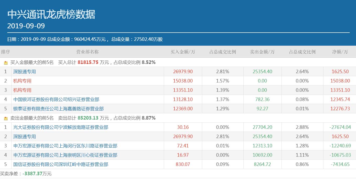Open 中国银河证券股份有限公司绍兴证券营业部 link
The image size is (356, 180).
(x=56, y=100)
